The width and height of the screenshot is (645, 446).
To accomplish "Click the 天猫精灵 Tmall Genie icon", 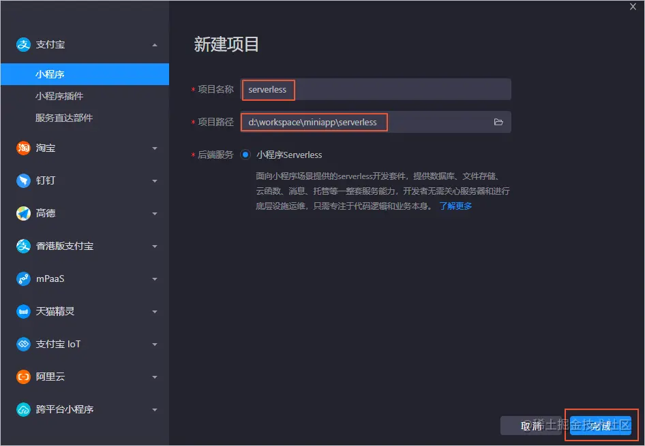I will 23,311.
